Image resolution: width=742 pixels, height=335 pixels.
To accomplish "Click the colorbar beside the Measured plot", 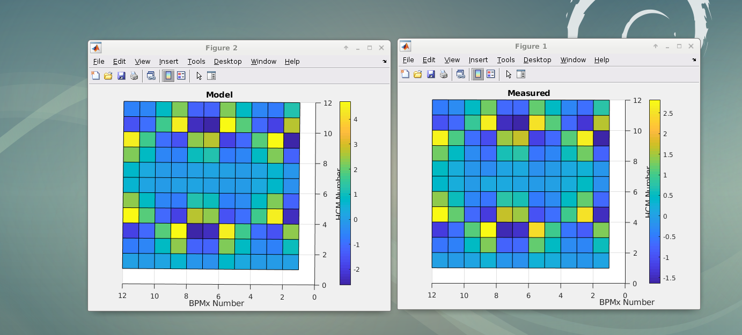I will click(x=655, y=191).
